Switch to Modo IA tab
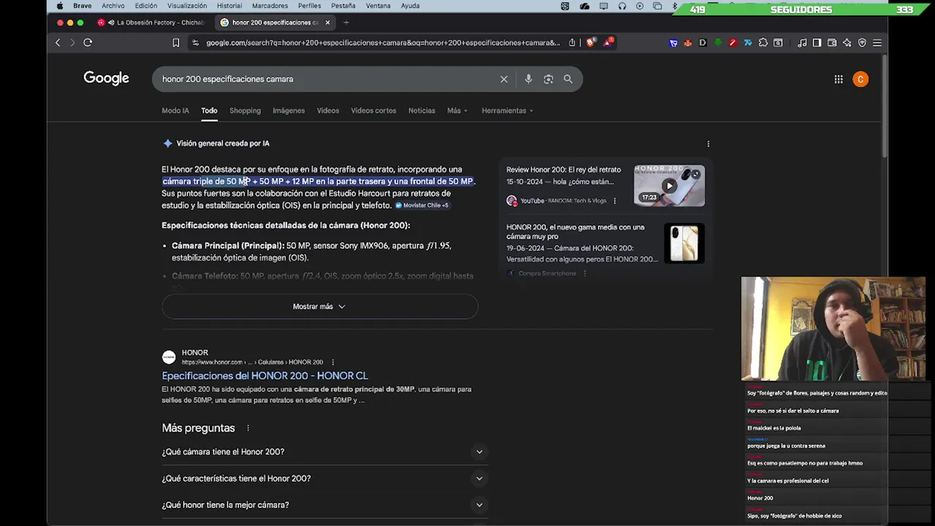This screenshot has width=935, height=526. [175, 110]
